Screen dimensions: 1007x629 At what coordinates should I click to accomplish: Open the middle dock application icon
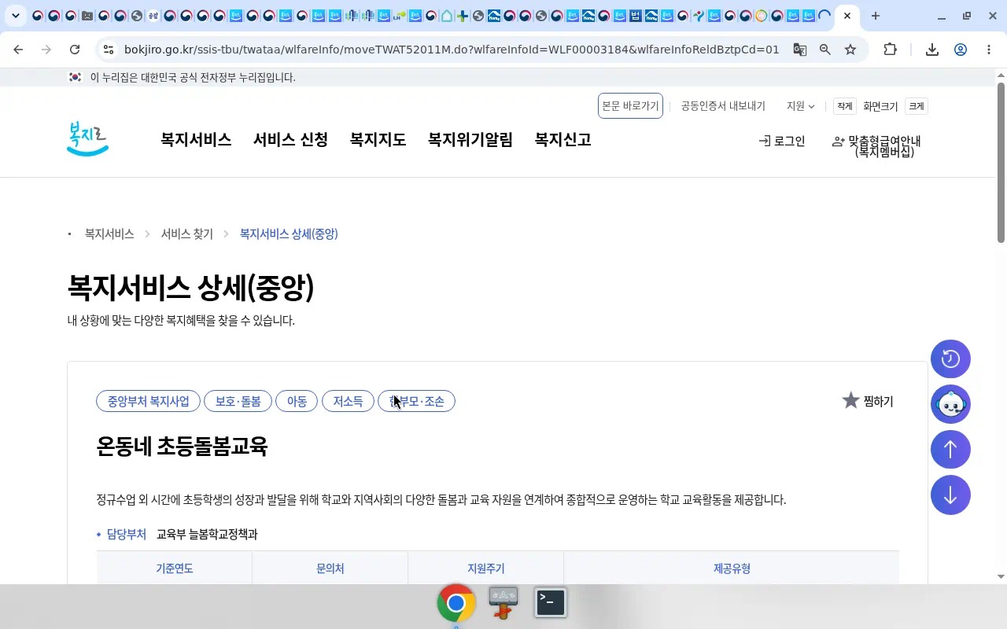[503, 602]
